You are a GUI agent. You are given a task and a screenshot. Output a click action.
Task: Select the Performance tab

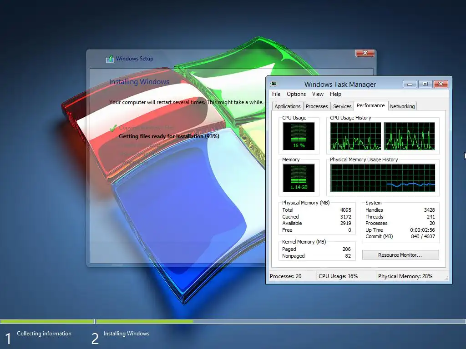coord(370,105)
